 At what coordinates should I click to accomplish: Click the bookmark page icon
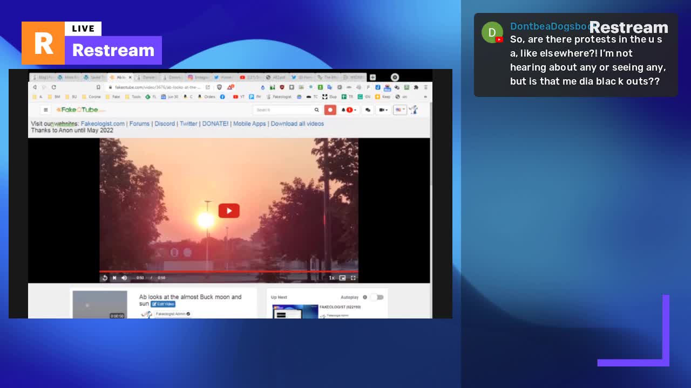[x=98, y=87]
